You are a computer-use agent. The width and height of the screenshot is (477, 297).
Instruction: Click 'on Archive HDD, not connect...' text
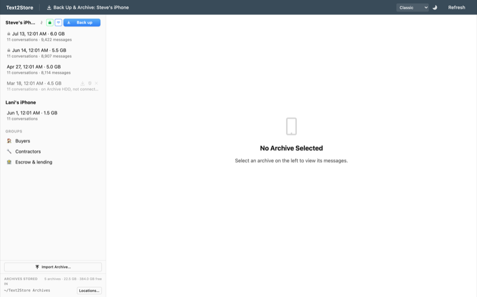pyautogui.click(x=70, y=89)
